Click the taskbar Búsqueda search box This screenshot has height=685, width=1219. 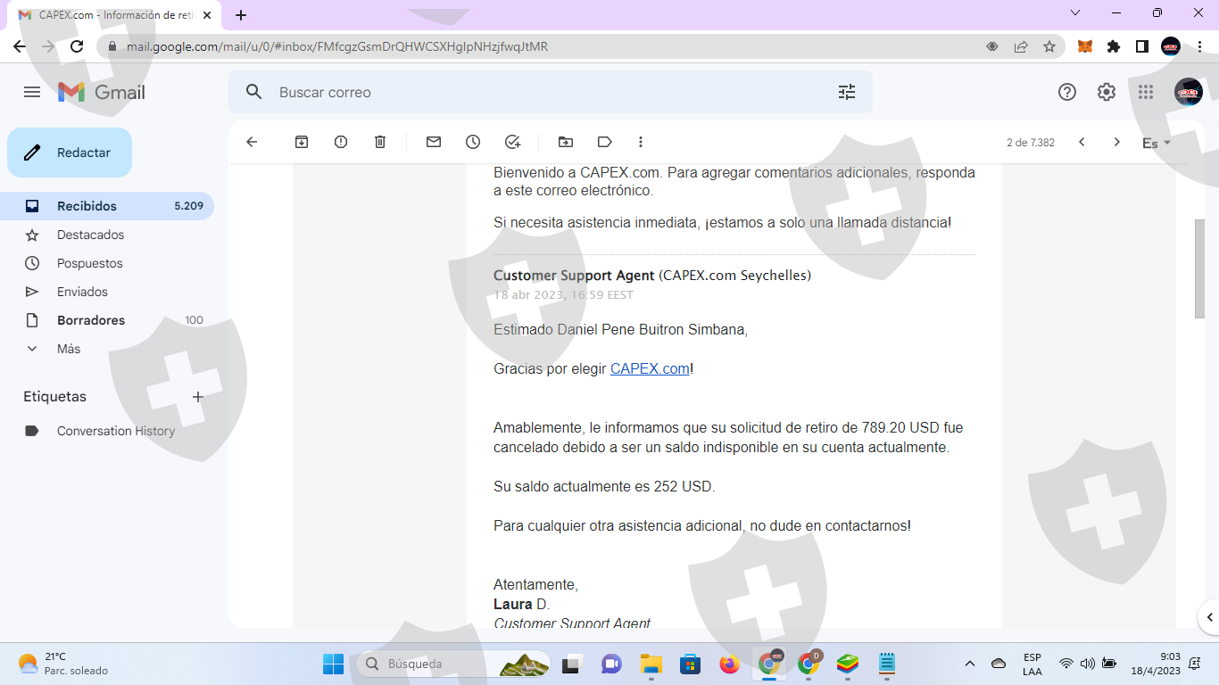(455, 664)
